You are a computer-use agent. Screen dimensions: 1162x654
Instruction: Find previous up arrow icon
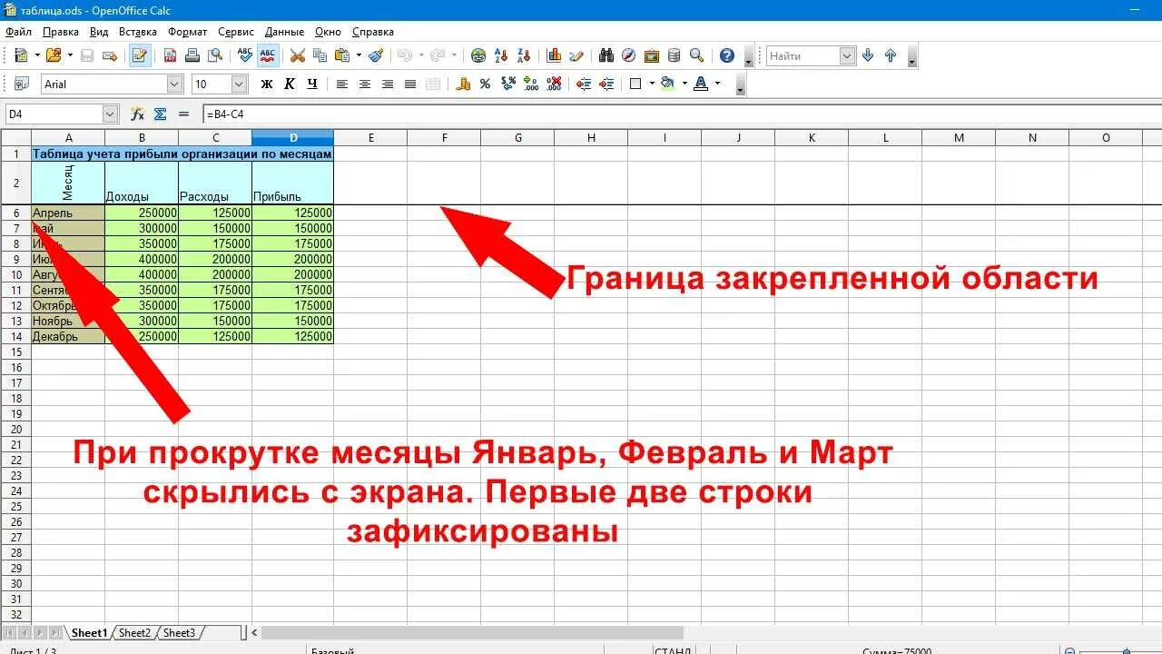891,55
